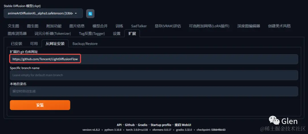
Task: Select the 可选附加网络(LoRA插件) tab
Action: coord(209,26)
